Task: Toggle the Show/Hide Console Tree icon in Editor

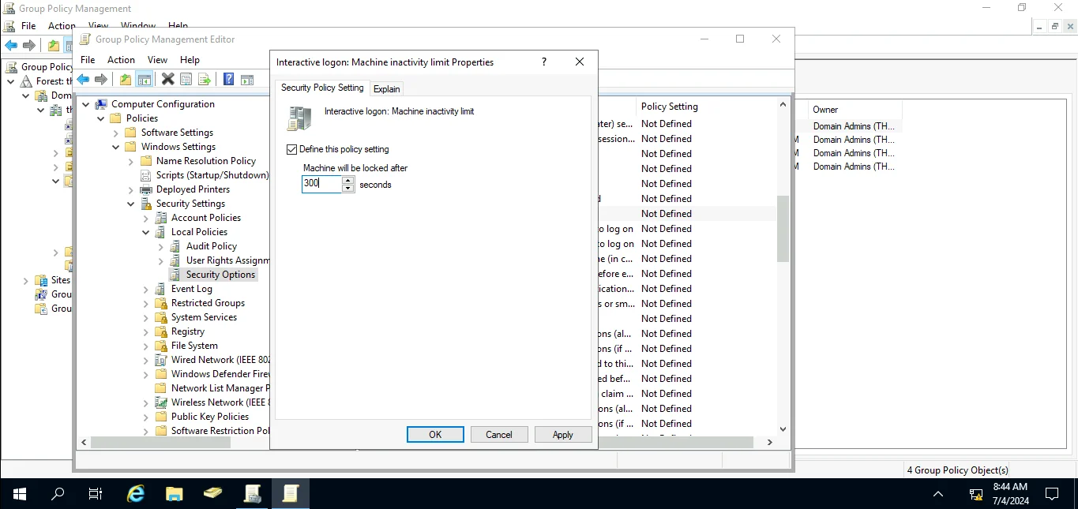Action: click(x=144, y=79)
